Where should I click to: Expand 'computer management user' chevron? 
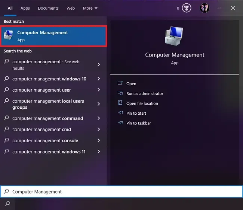[x=99, y=90]
